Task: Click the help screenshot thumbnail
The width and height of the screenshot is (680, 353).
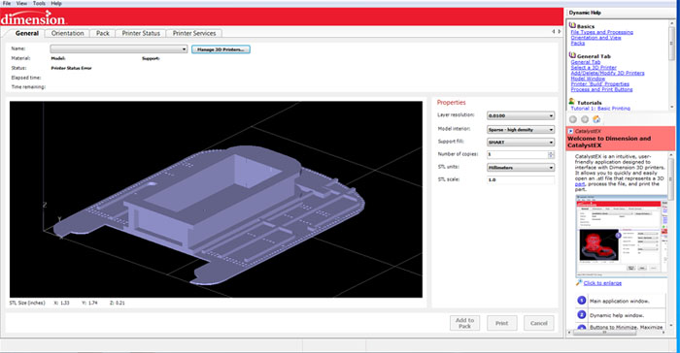Action: 622,236
